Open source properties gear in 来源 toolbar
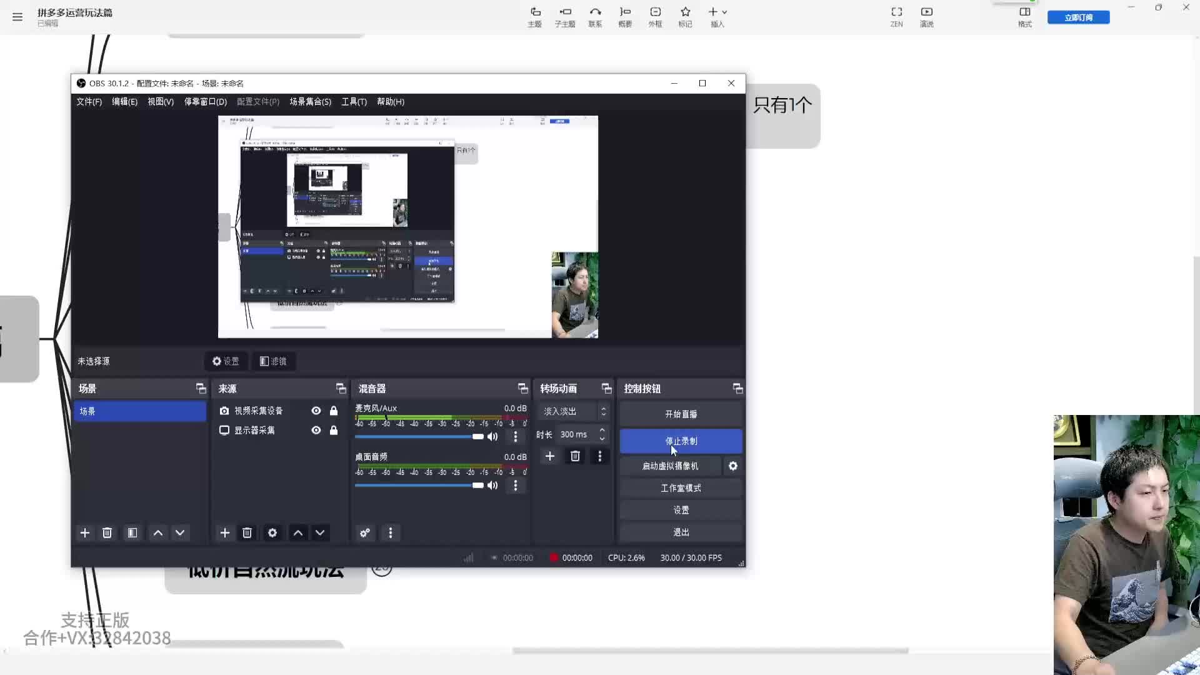Viewport: 1200px width, 675px height. (272, 532)
